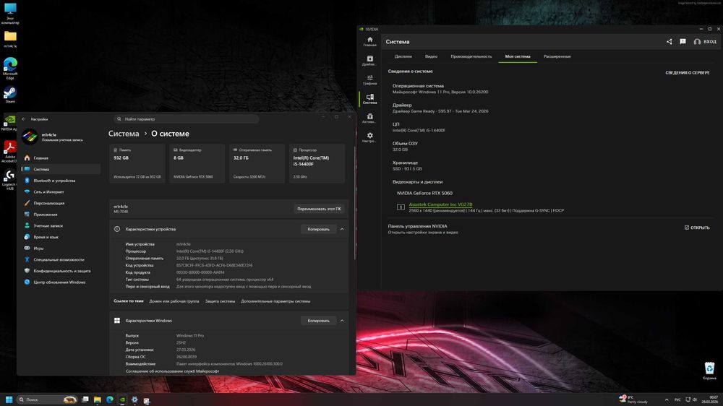Click Переименовать этот ПК button
The height and width of the screenshot is (406, 723).
point(319,209)
